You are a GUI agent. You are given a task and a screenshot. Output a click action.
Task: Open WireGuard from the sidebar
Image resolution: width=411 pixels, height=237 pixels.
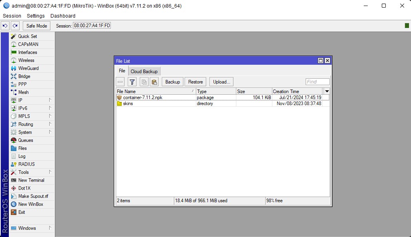click(x=28, y=68)
